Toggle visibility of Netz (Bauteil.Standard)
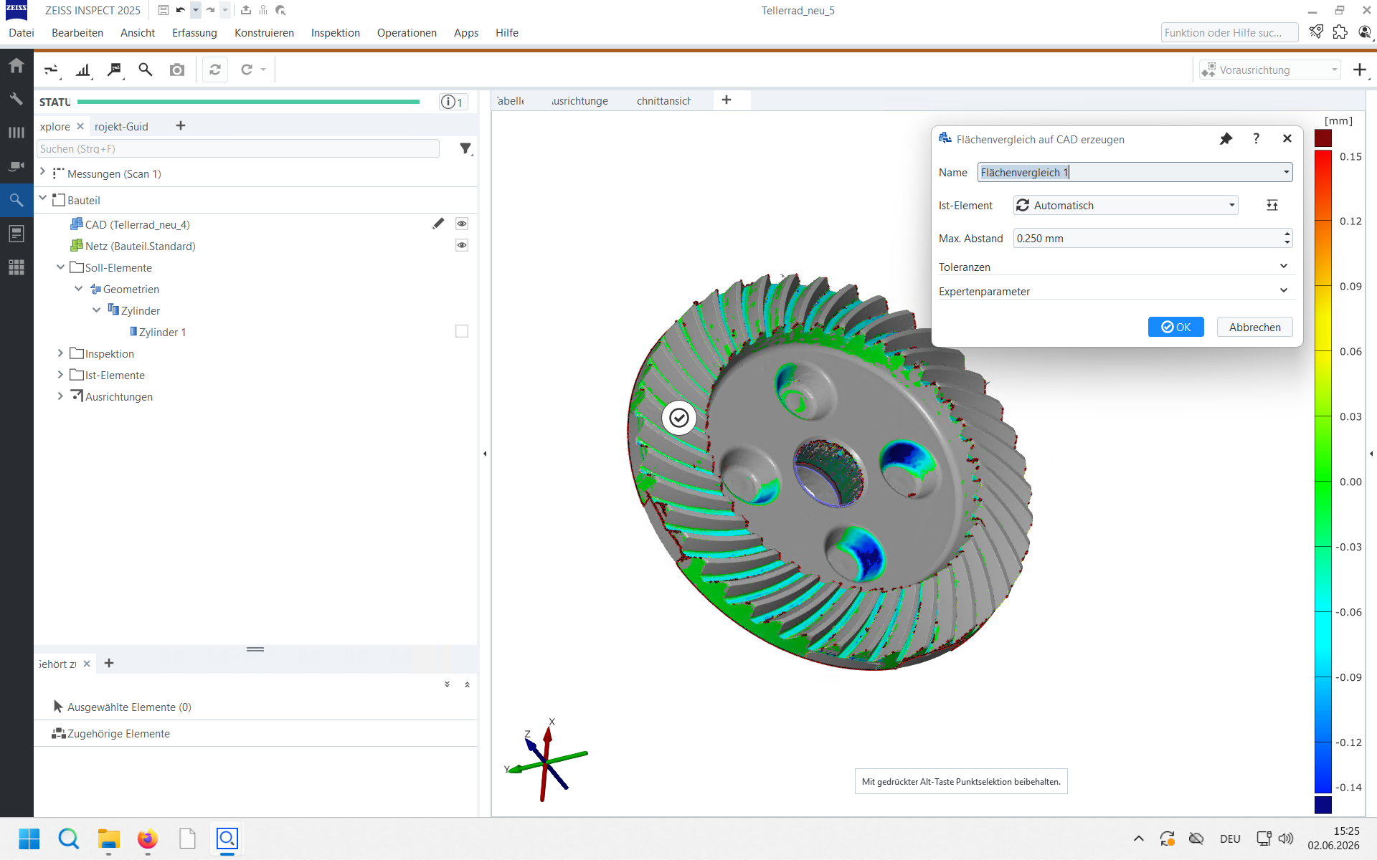Screen dimensions: 1377x860 (462, 245)
